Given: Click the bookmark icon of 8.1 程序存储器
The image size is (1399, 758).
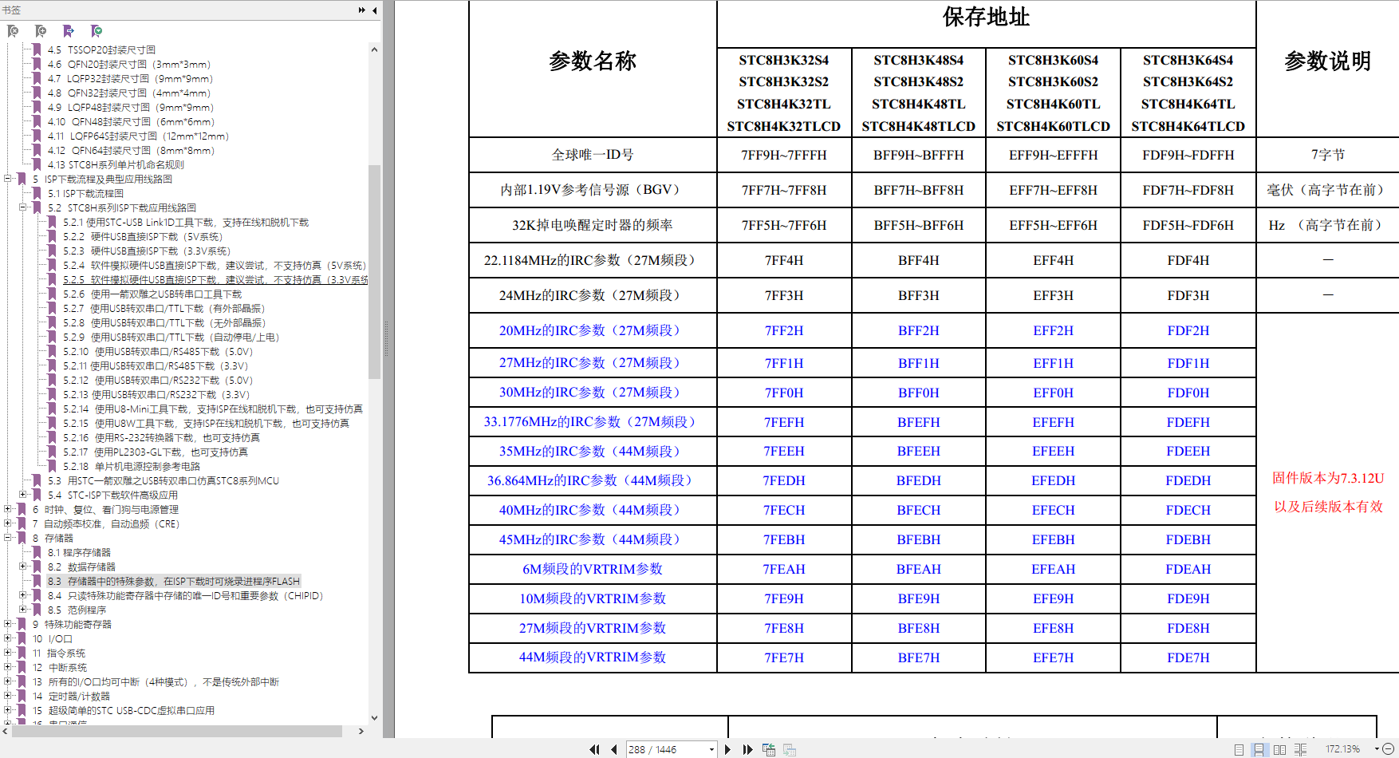Looking at the screenshot, I should tap(37, 552).
